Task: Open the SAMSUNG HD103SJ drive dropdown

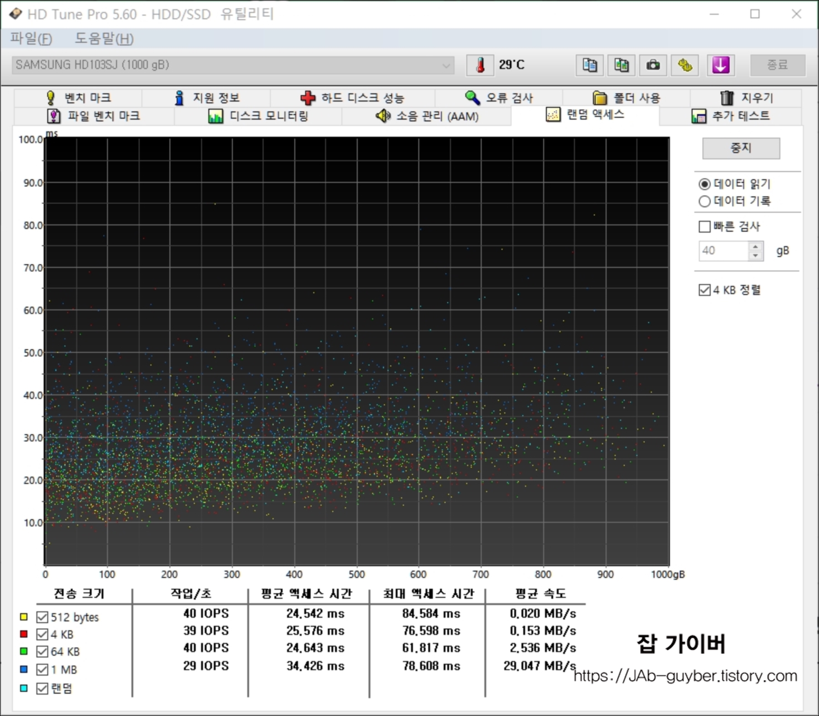Action: (233, 65)
